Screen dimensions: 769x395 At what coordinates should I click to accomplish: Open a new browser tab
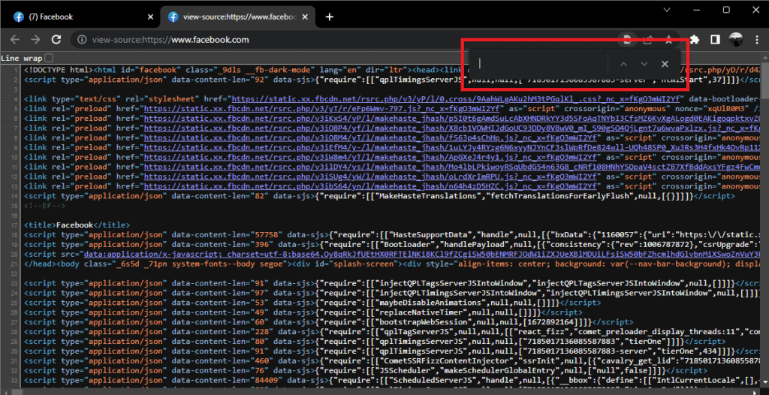pos(329,17)
